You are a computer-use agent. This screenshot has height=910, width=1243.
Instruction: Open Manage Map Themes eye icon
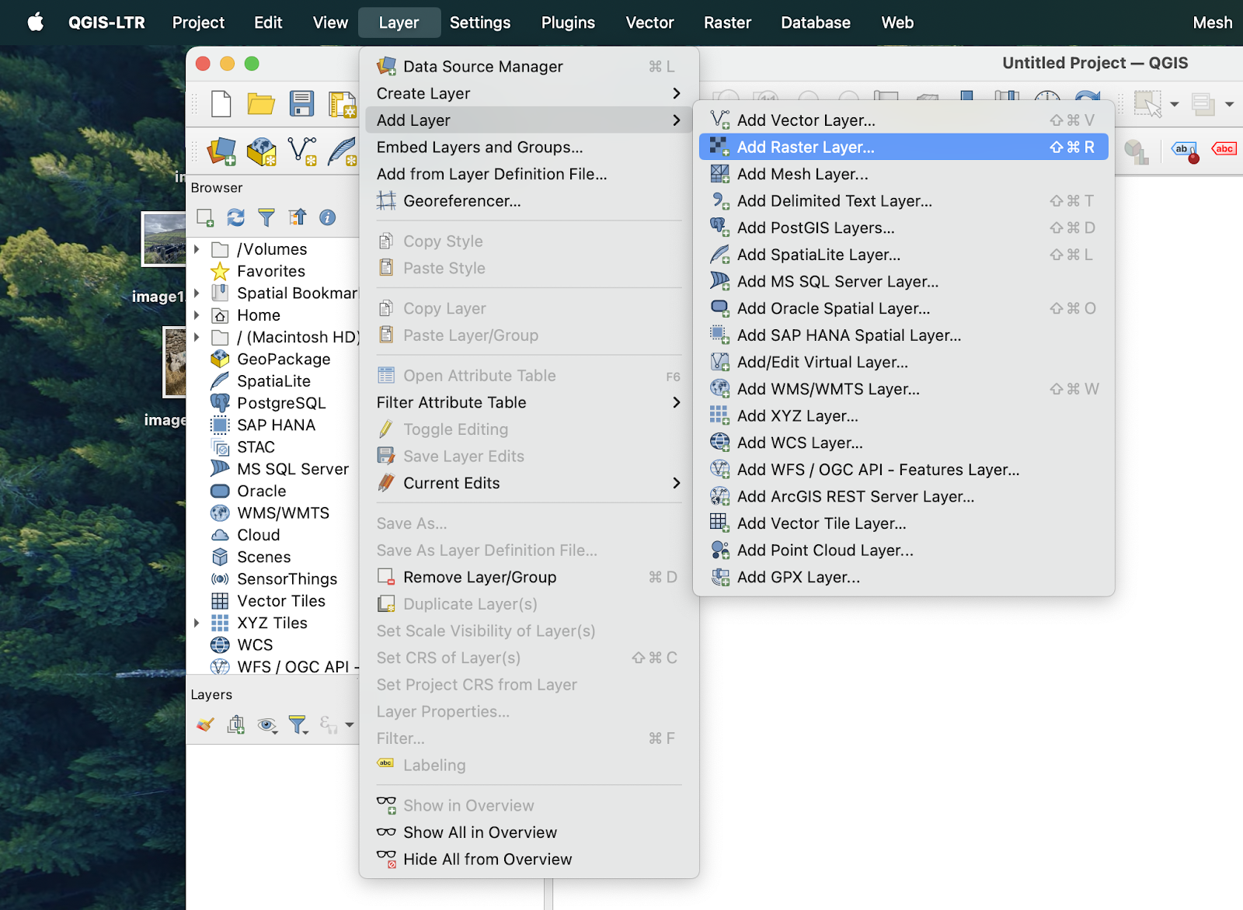pyautogui.click(x=267, y=724)
